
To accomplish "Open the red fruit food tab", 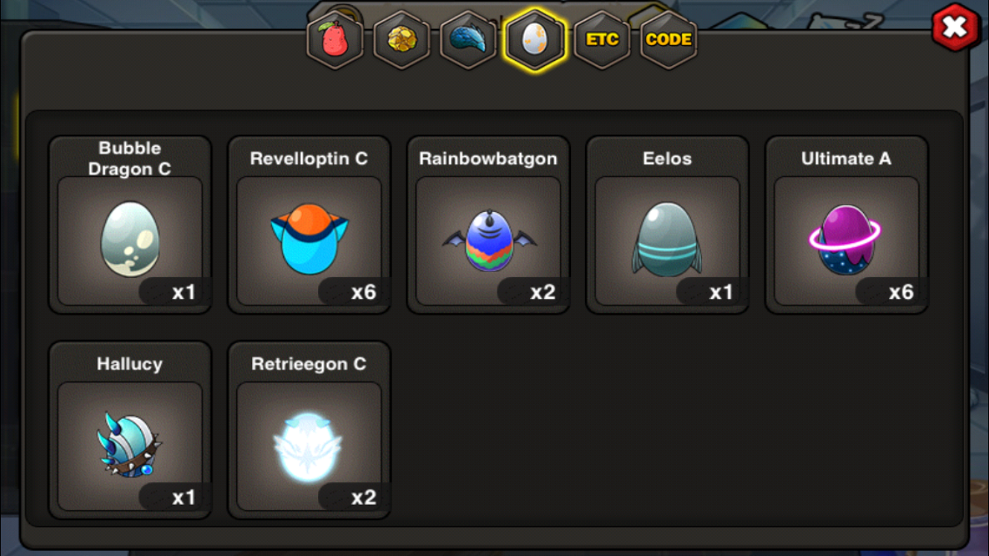I will pyautogui.click(x=335, y=39).
